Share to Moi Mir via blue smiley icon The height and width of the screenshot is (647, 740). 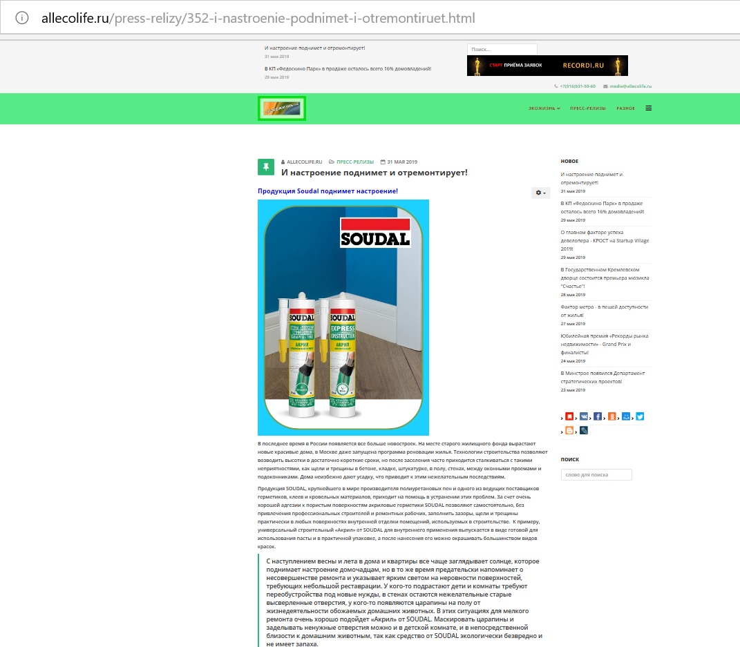[626, 416]
